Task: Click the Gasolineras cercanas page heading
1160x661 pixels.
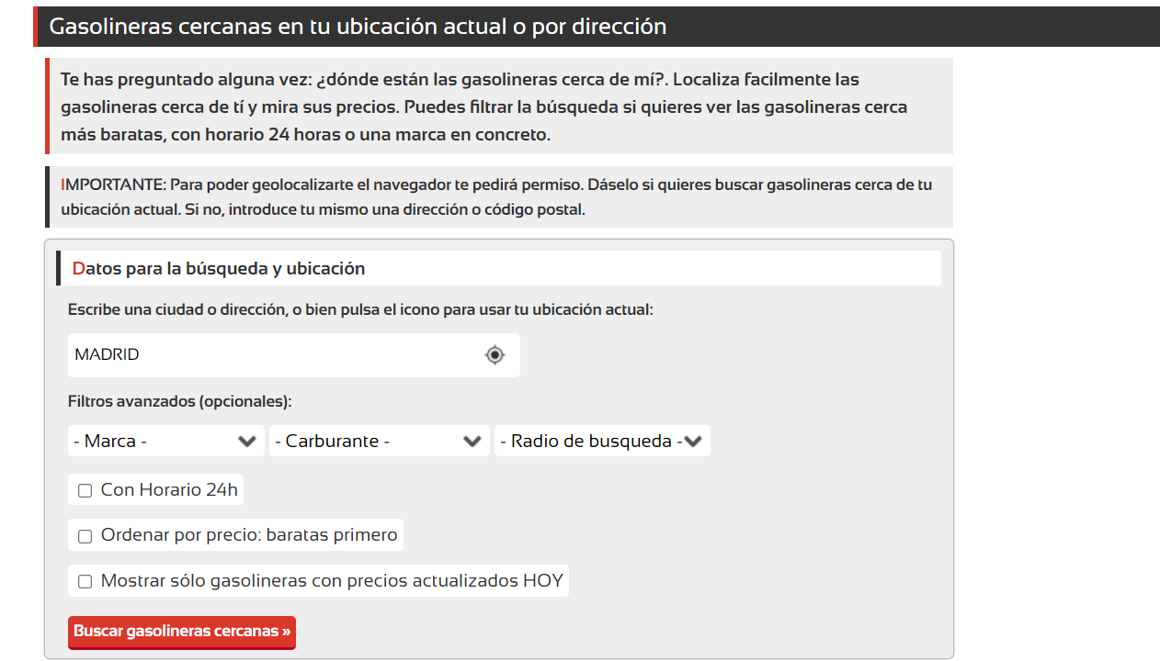Action: [x=358, y=27]
